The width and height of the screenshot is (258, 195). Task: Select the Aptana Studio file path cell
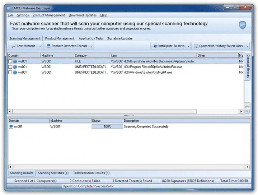point(153,61)
